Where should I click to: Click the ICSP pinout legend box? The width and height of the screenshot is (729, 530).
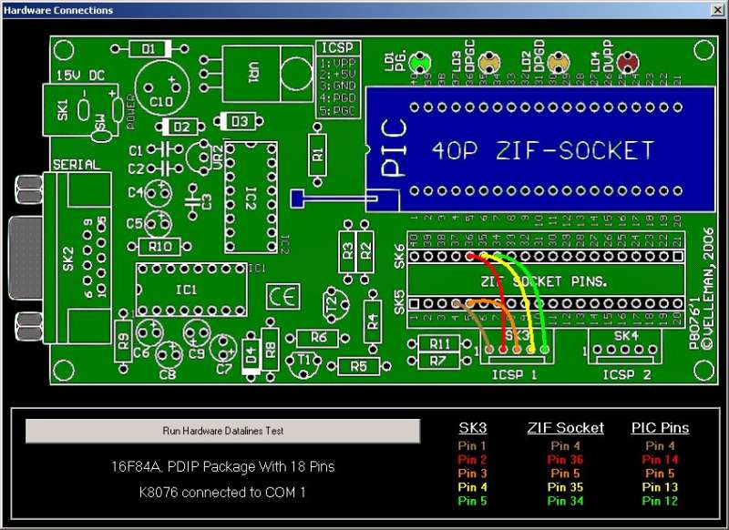point(338,79)
